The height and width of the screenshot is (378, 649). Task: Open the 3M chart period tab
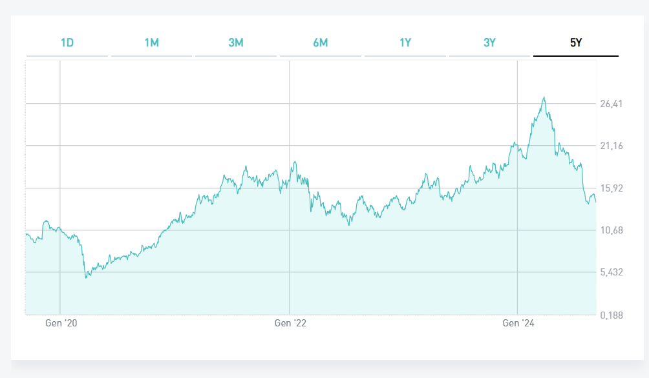point(236,43)
